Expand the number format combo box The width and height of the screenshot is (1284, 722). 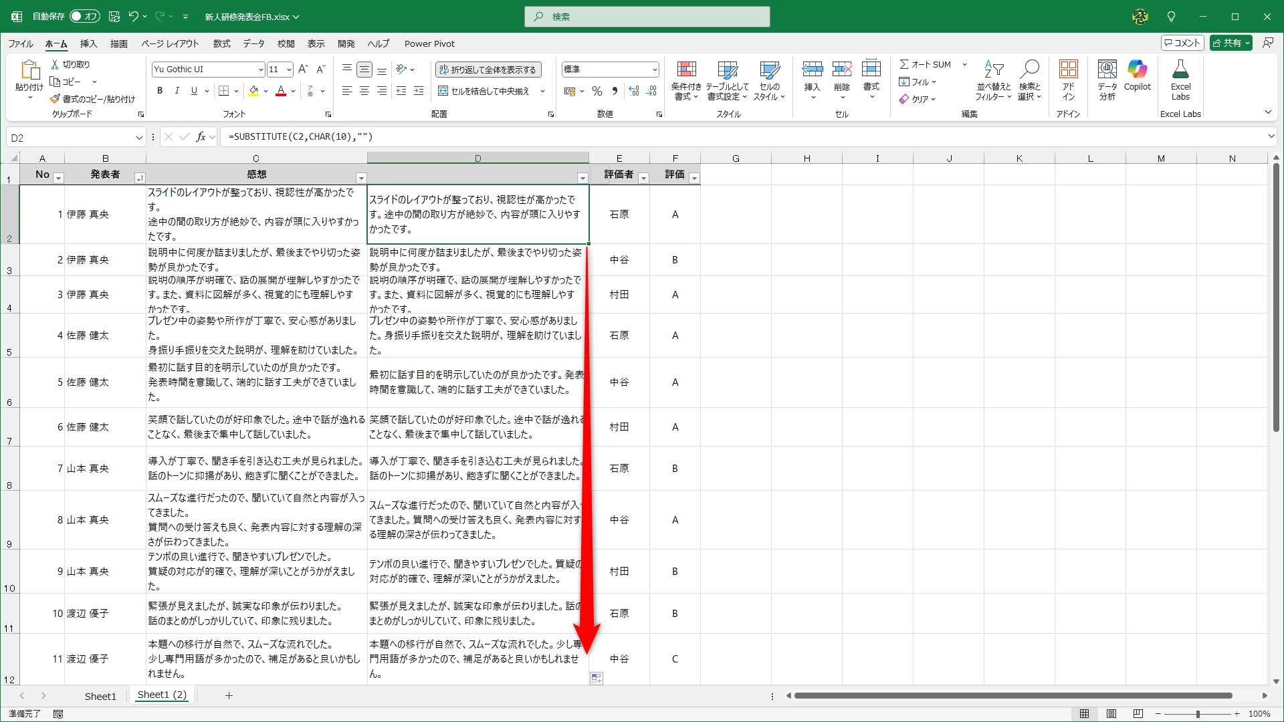point(655,70)
